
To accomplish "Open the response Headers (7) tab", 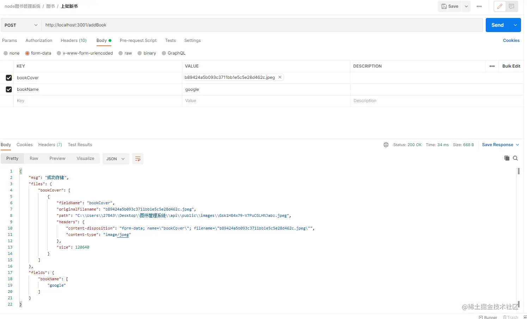I will pos(50,145).
